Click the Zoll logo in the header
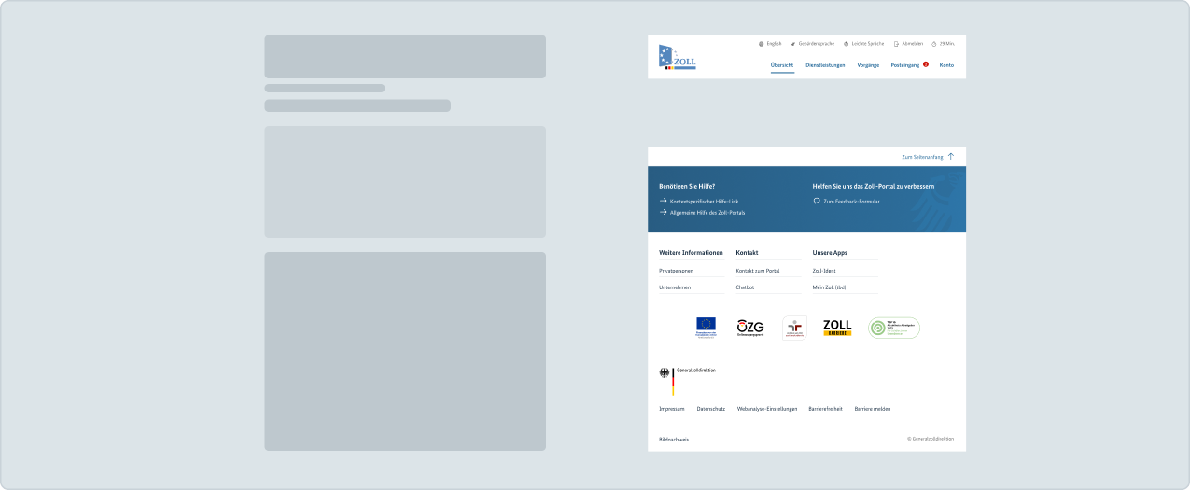1190x490 pixels. (x=677, y=58)
